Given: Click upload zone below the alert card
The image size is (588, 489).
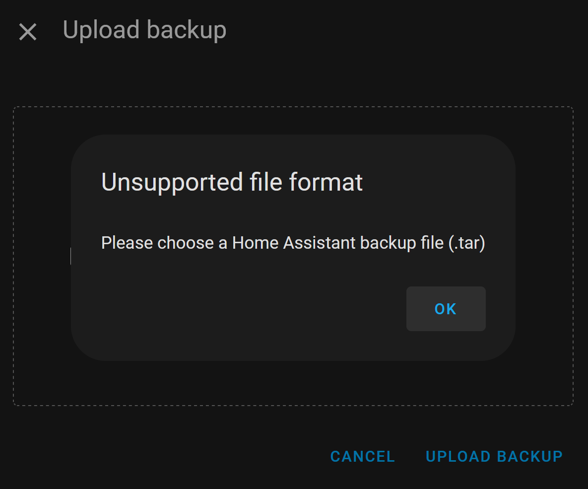Looking at the screenshot, I should coord(293,384).
